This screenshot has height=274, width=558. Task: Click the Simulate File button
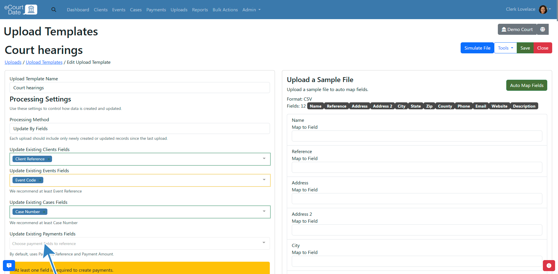477,48
